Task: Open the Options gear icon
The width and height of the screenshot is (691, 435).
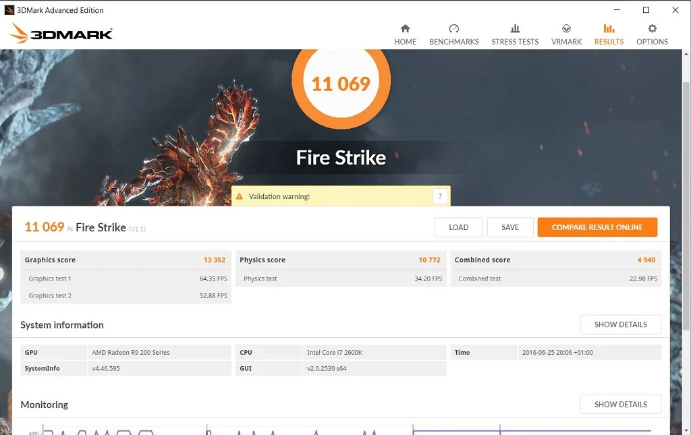Action: tap(653, 28)
